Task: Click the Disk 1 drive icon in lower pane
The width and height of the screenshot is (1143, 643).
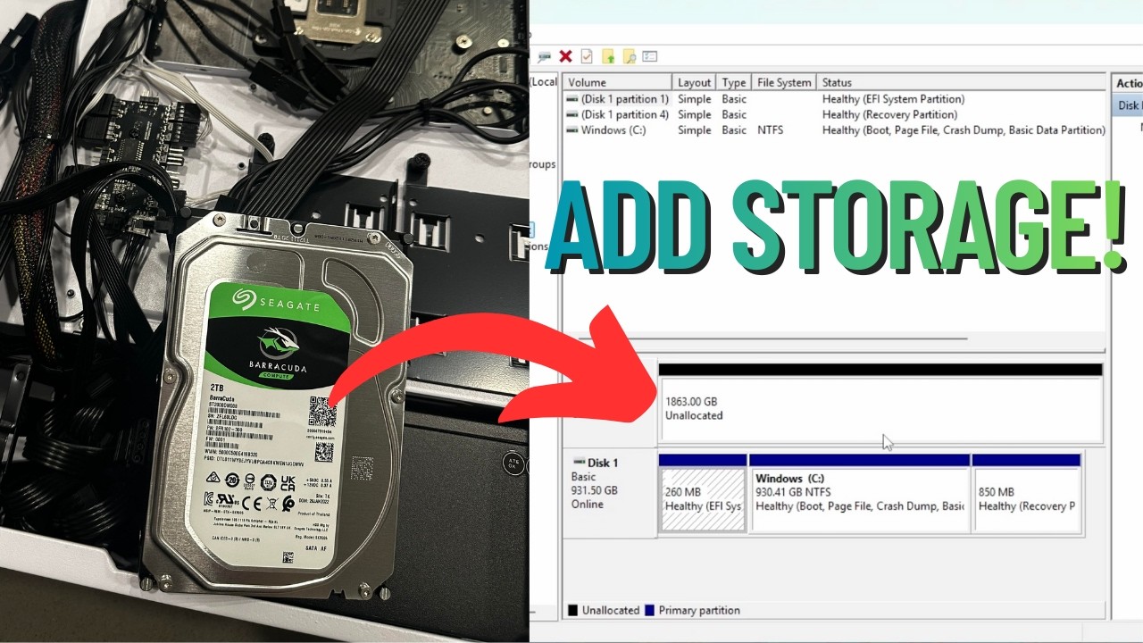Action: pos(578,463)
